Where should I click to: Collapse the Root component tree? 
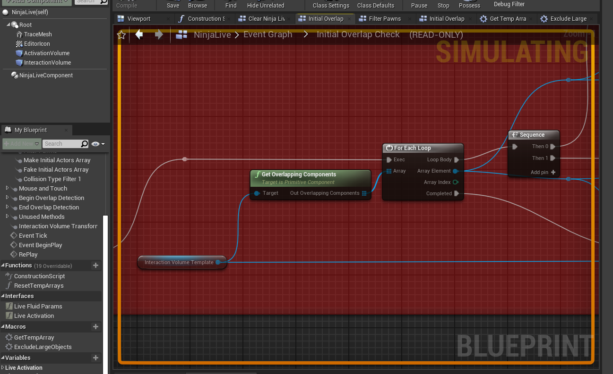(x=9, y=25)
